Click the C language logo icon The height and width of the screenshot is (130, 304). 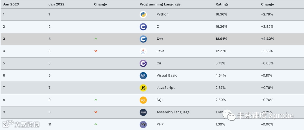(x=143, y=27)
